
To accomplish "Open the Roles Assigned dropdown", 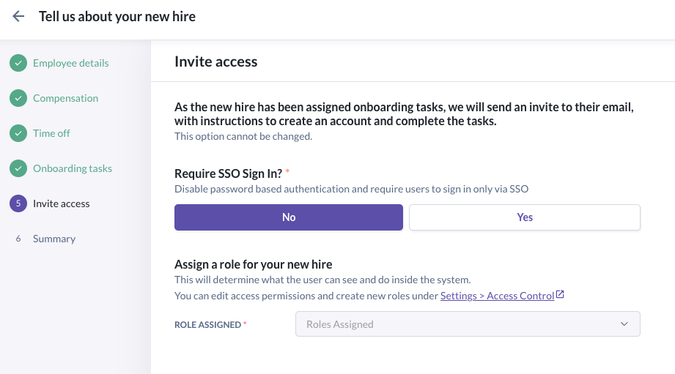I will pyautogui.click(x=468, y=324).
